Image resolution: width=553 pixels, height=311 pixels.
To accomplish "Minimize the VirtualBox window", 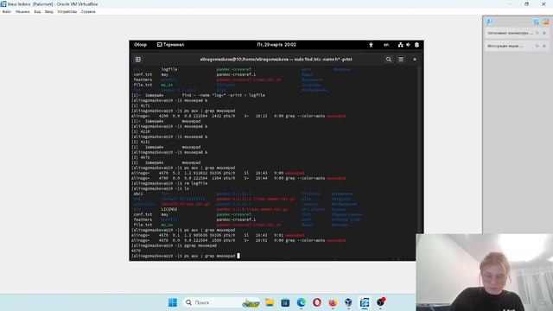I will (510, 3).
